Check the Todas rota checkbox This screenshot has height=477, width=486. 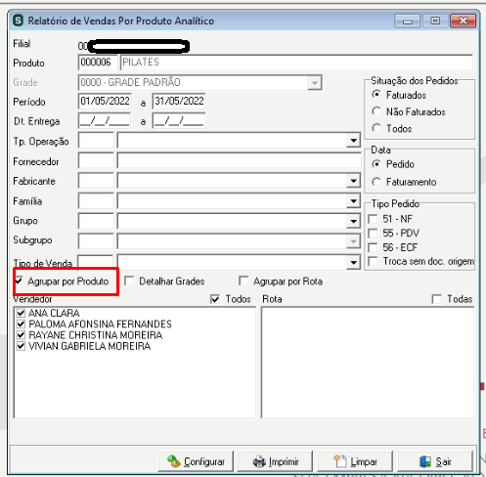[436, 299]
